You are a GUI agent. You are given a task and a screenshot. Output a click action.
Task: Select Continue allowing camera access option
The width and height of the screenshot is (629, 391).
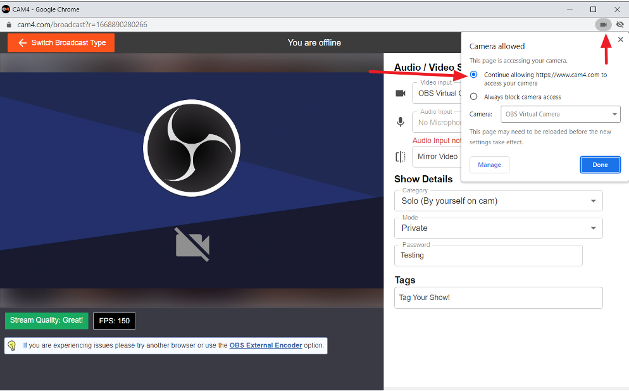(x=474, y=75)
